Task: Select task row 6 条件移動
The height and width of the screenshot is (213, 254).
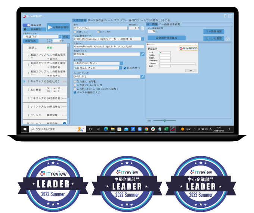Action: coord(45,90)
